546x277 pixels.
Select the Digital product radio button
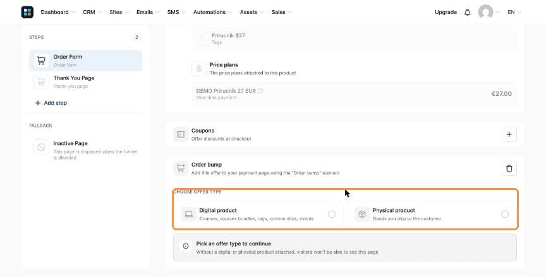(332, 214)
